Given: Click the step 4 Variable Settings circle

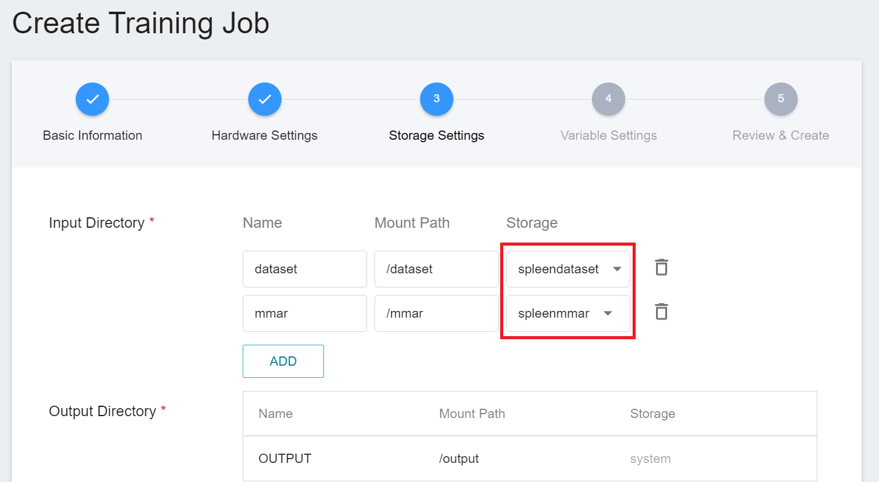Looking at the screenshot, I should click(609, 99).
